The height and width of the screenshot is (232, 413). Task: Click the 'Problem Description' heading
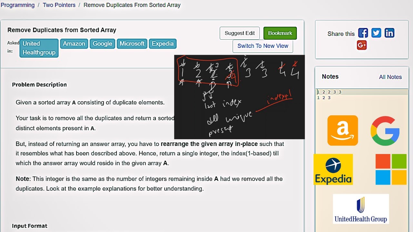coord(39,85)
